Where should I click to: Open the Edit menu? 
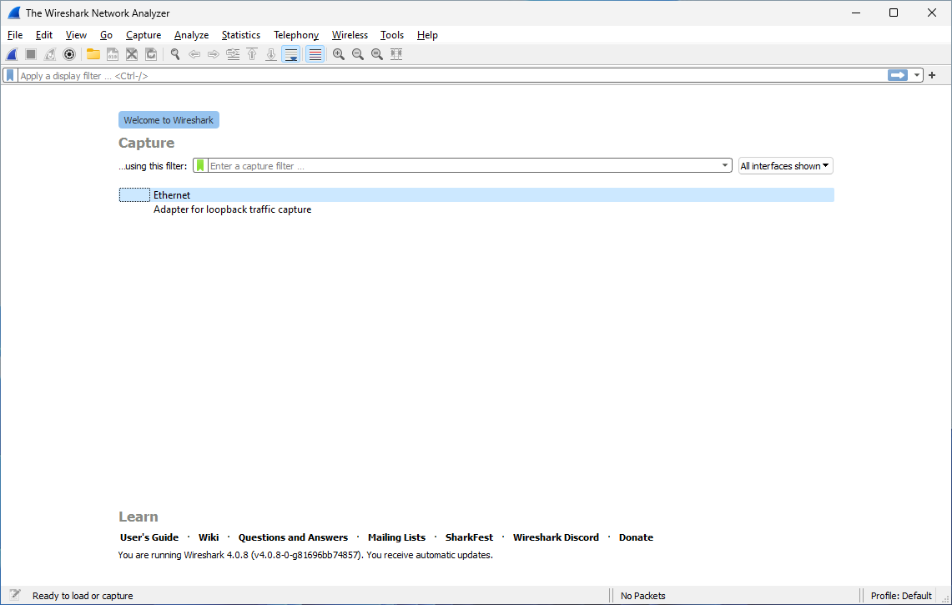click(x=43, y=35)
